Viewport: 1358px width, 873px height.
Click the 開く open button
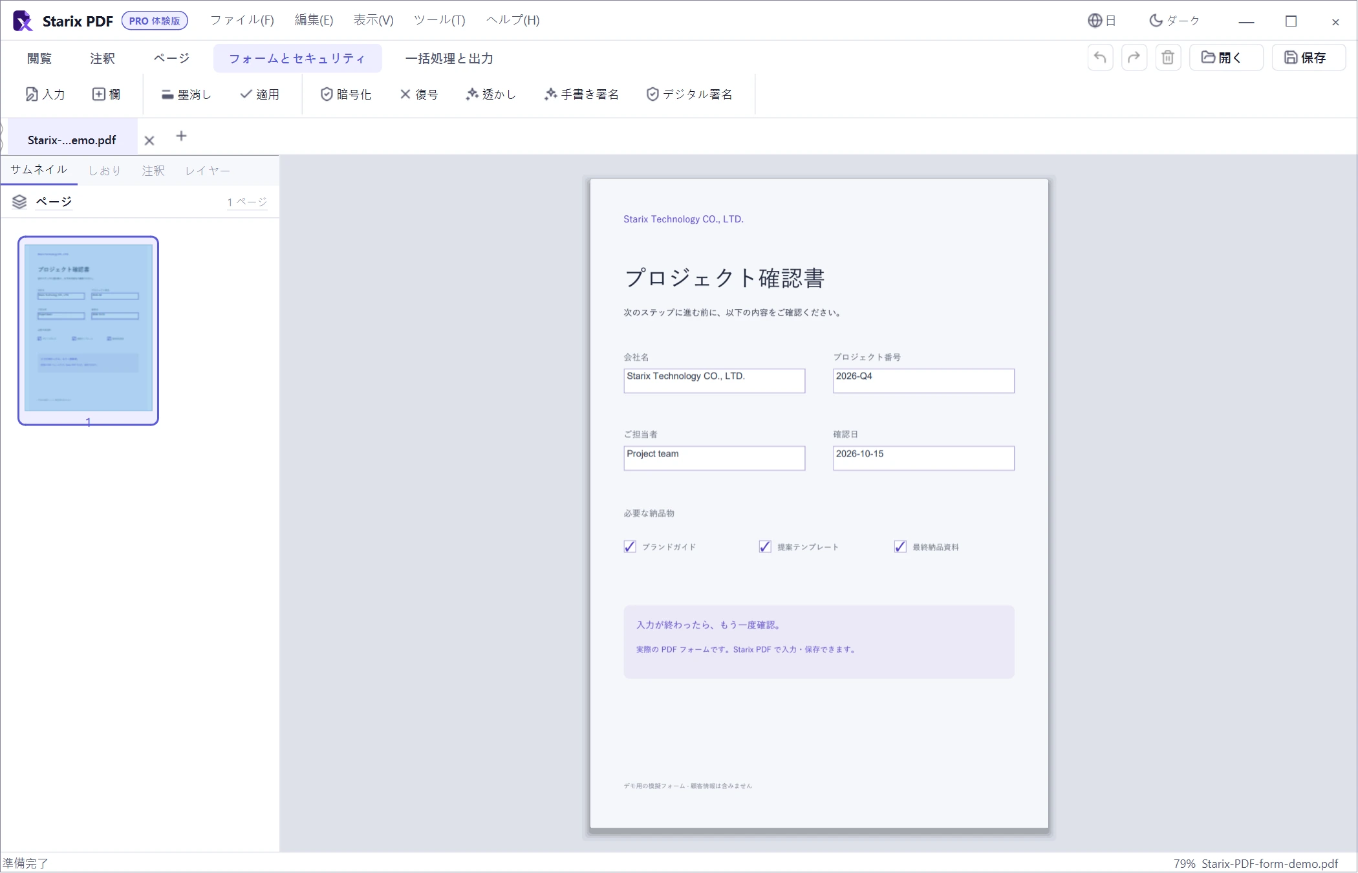[x=1226, y=58]
